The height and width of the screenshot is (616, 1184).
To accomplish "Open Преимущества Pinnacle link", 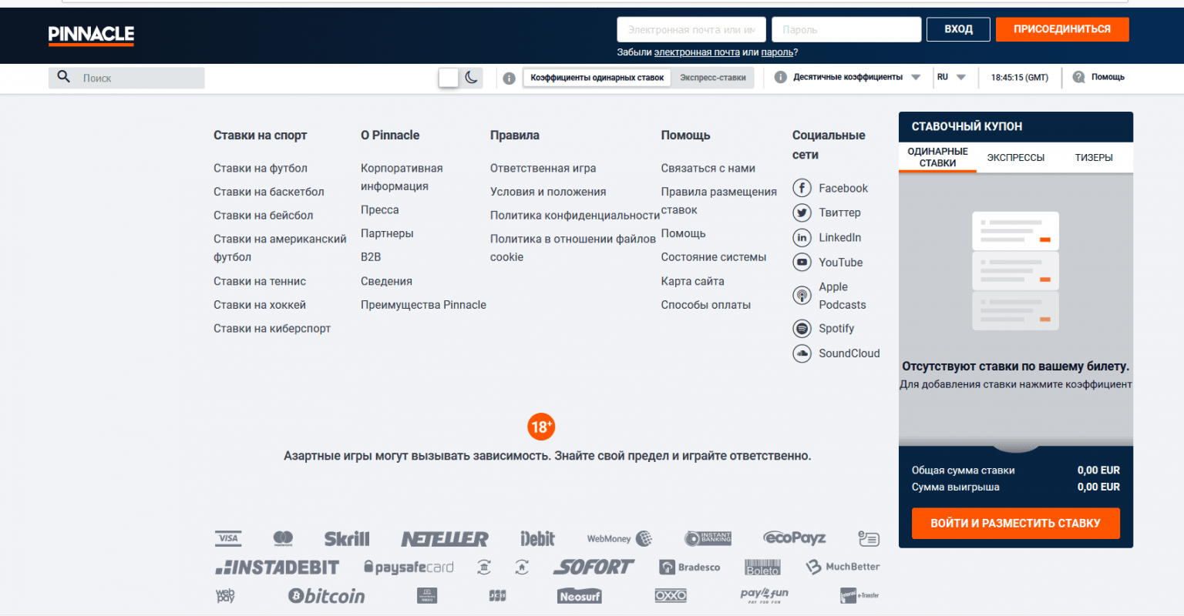I will (x=423, y=305).
